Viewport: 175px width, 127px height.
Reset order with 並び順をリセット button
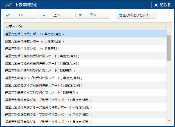click(x=136, y=15)
